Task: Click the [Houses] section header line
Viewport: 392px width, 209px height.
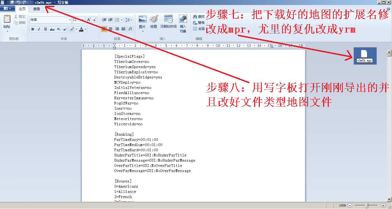Action: click(x=123, y=181)
